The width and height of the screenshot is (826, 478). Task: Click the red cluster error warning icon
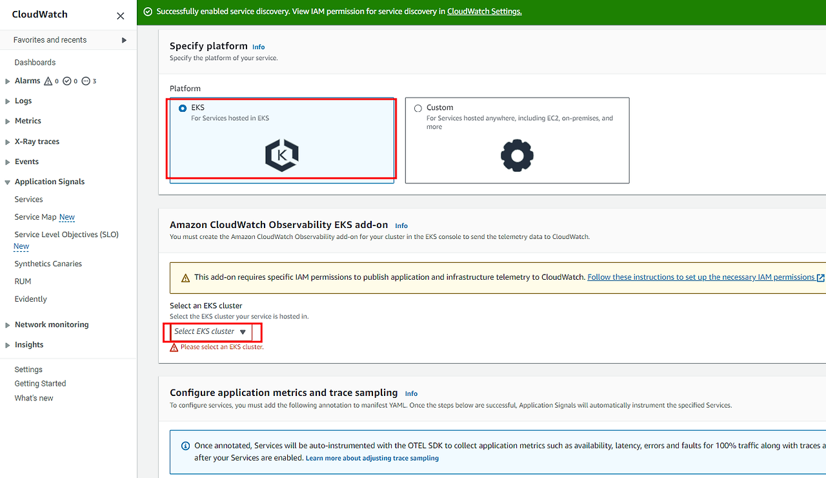[x=174, y=347]
